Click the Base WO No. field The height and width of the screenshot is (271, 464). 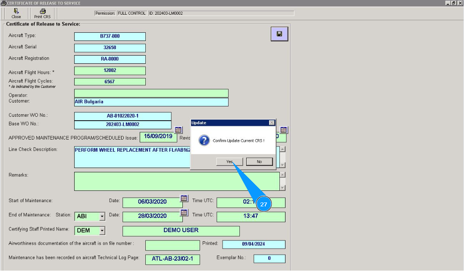coord(123,125)
